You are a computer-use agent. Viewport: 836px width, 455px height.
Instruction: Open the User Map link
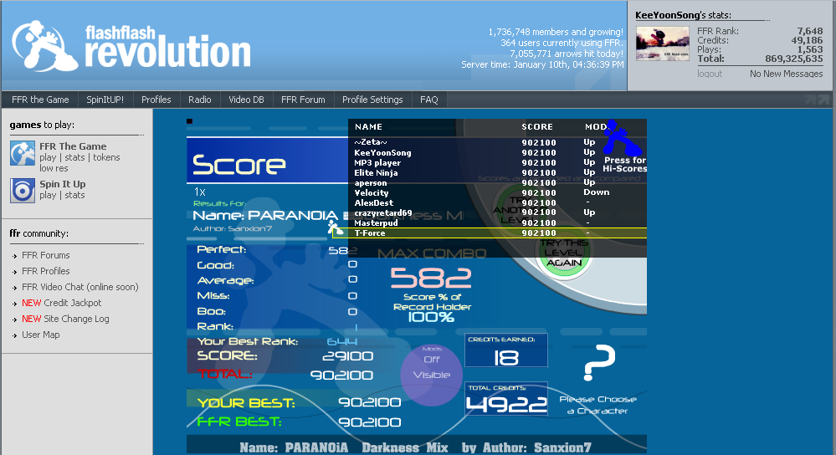41,335
